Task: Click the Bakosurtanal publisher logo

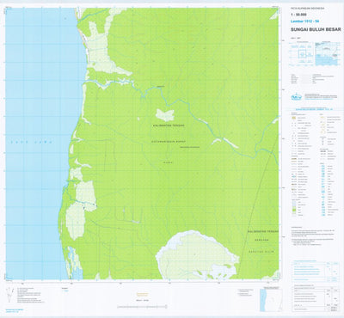Action: click(x=297, y=97)
